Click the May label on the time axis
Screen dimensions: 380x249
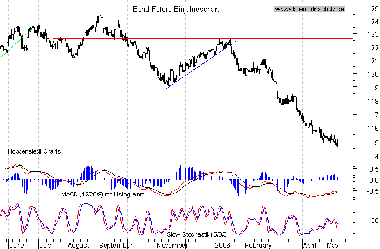[332, 246]
